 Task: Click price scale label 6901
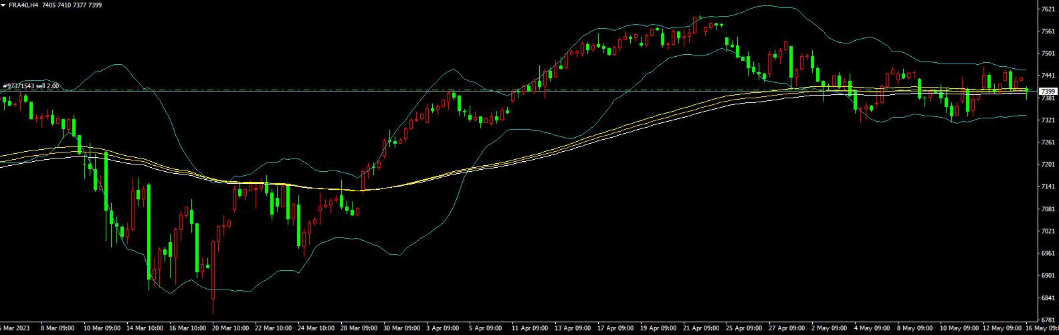point(1048,275)
